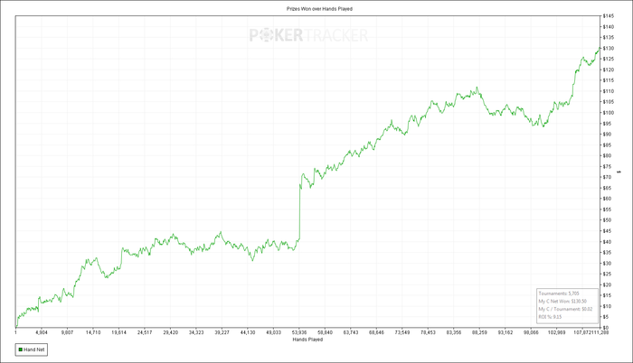Click the 102,969 x-axis tick label
This screenshot has width=633, height=363.
coord(557,332)
